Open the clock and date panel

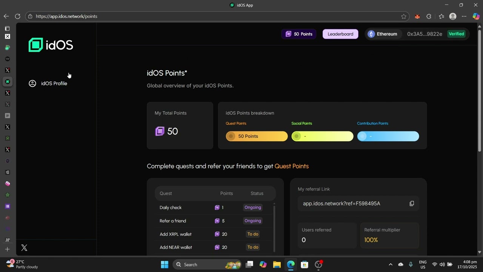point(467,264)
